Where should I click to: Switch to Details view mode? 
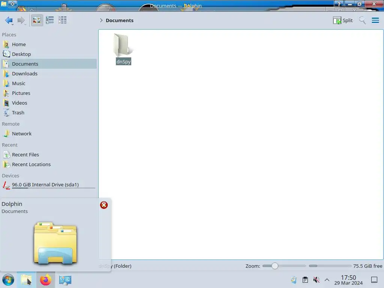tap(63, 20)
